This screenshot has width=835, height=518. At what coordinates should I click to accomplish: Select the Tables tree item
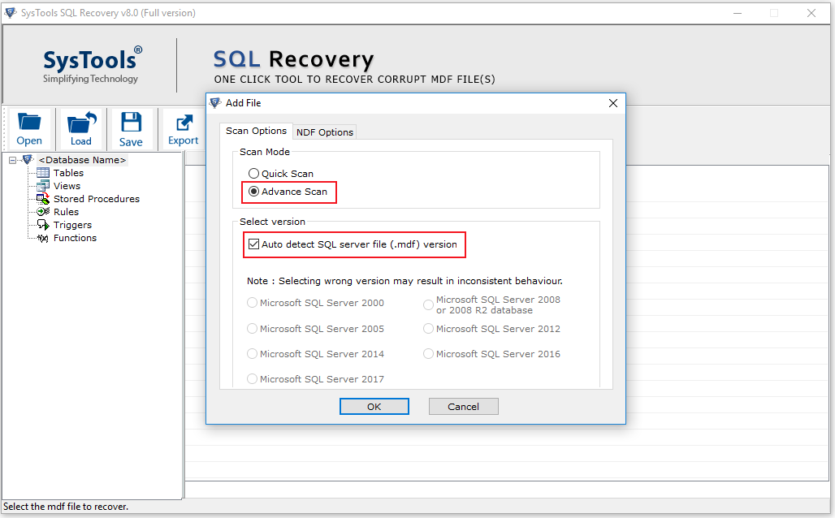(69, 172)
